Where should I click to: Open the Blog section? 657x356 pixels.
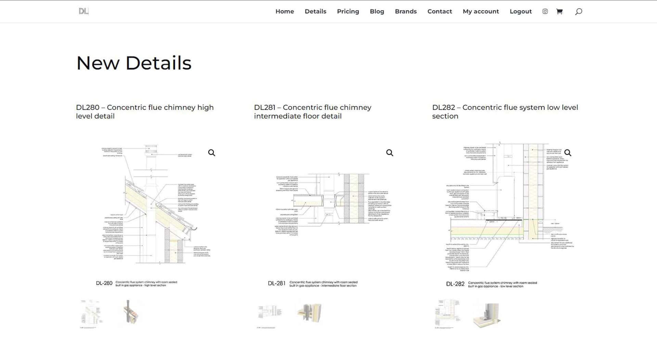pyautogui.click(x=377, y=11)
